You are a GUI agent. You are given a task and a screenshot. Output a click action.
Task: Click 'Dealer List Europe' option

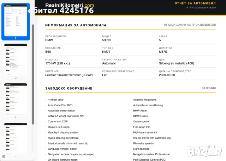click(x=59, y=127)
